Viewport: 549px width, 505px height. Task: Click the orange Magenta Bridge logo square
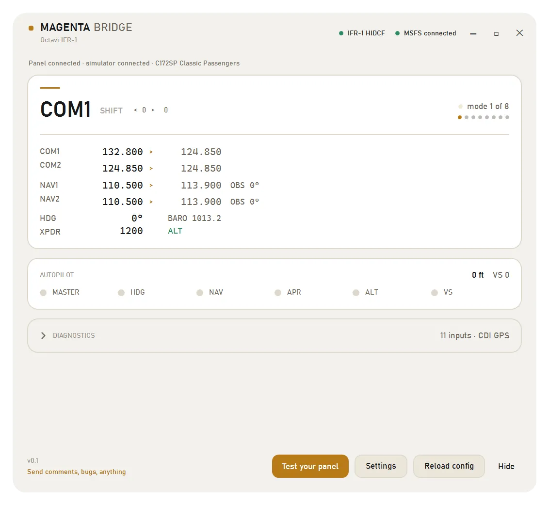(31, 28)
